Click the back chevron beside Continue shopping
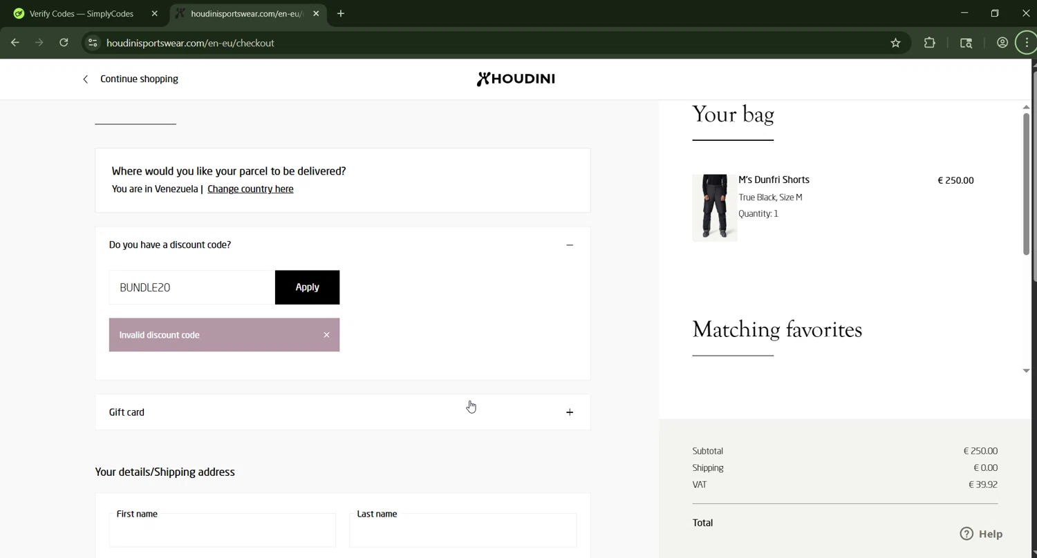Screen dimensions: 1037x558 click(x=85, y=79)
